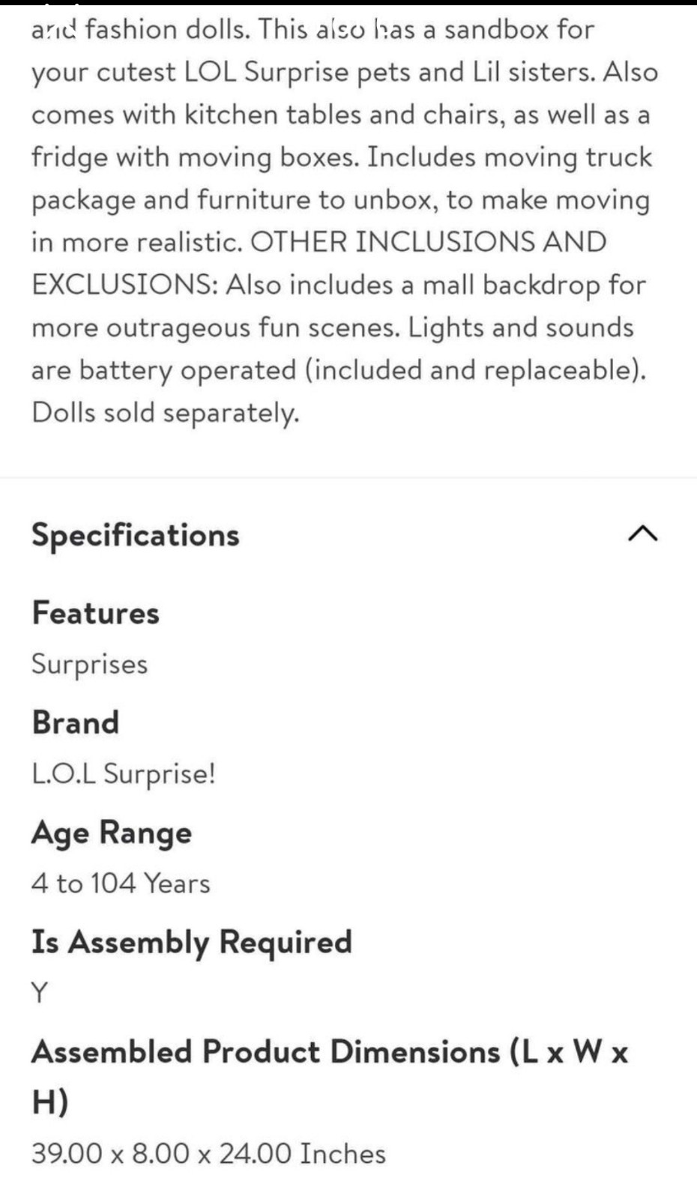
Task: Select the Features label
Action: pyautogui.click(x=95, y=613)
